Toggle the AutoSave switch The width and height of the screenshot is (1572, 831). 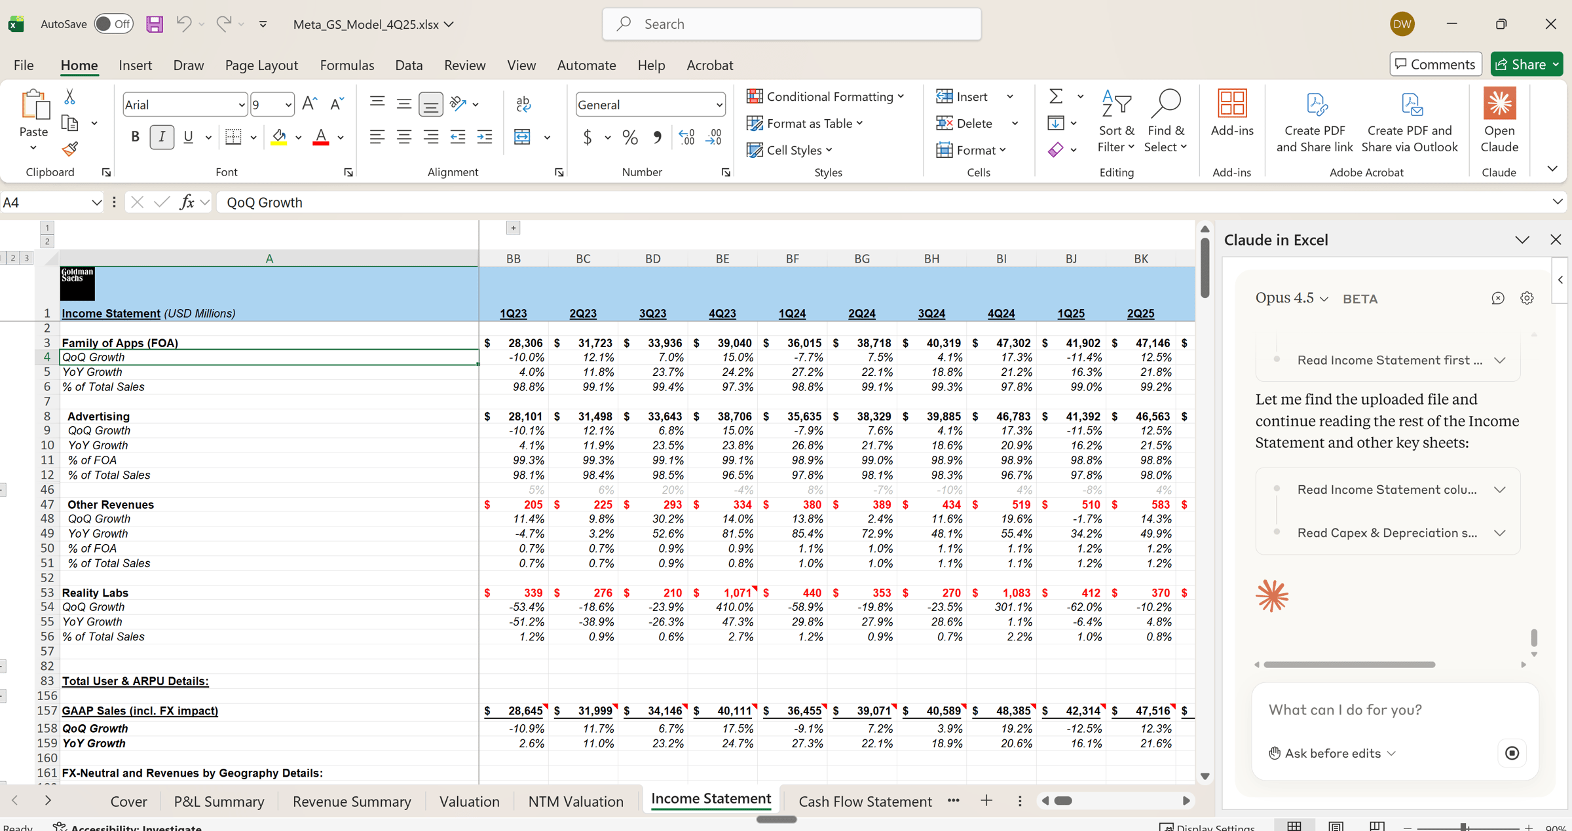click(114, 24)
